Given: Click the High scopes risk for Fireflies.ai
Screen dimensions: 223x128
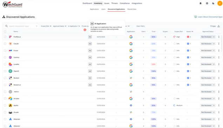Looking at the screenshot, I should (177, 37).
